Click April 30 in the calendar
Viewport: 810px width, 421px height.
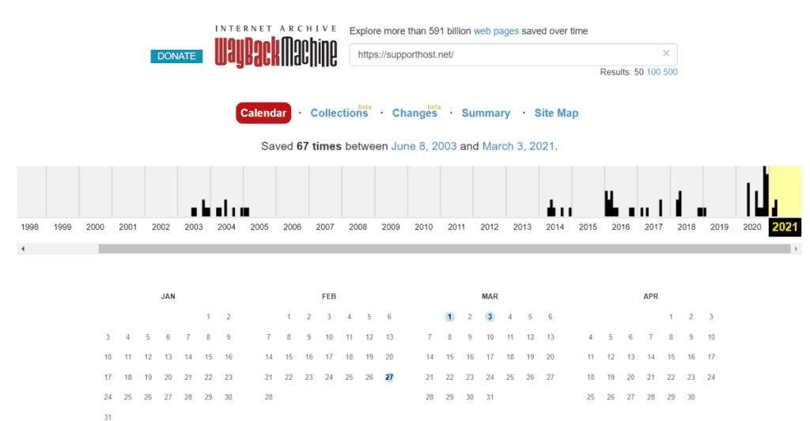691,397
